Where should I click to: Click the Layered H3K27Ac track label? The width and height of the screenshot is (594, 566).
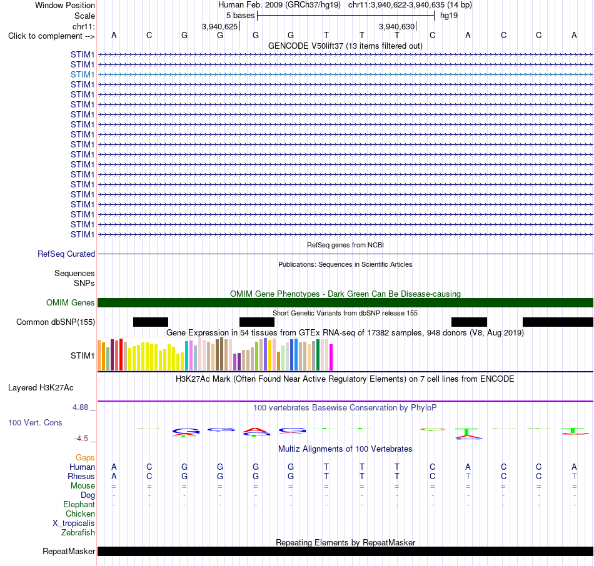(41, 388)
